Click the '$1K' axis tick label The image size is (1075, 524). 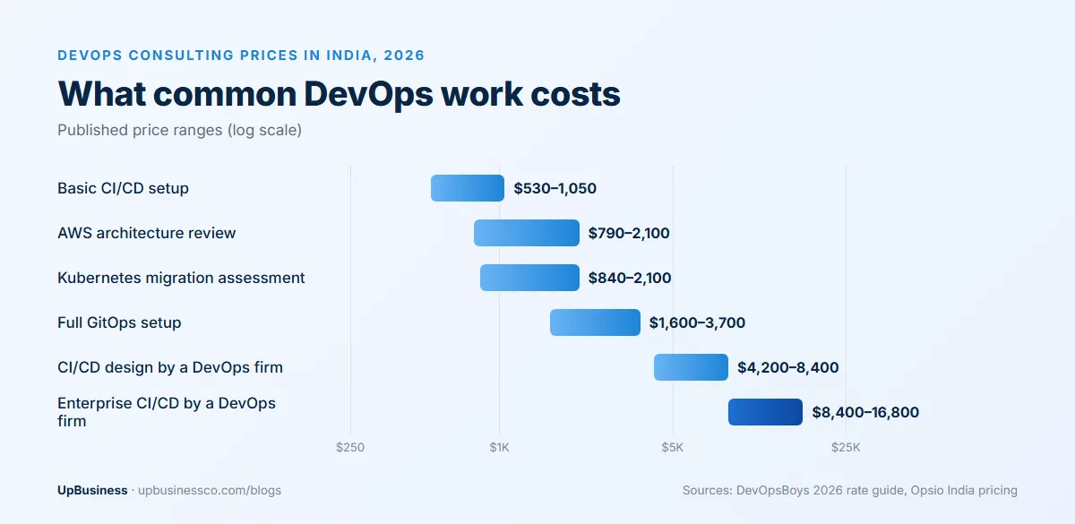[x=499, y=447]
